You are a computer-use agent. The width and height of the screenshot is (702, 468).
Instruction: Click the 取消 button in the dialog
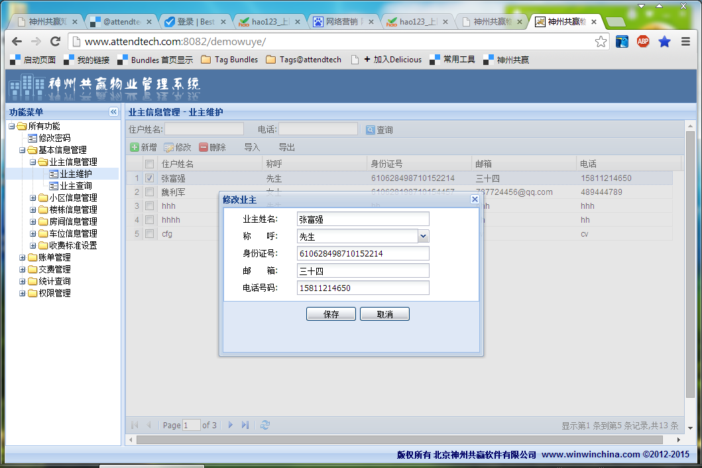tap(384, 314)
